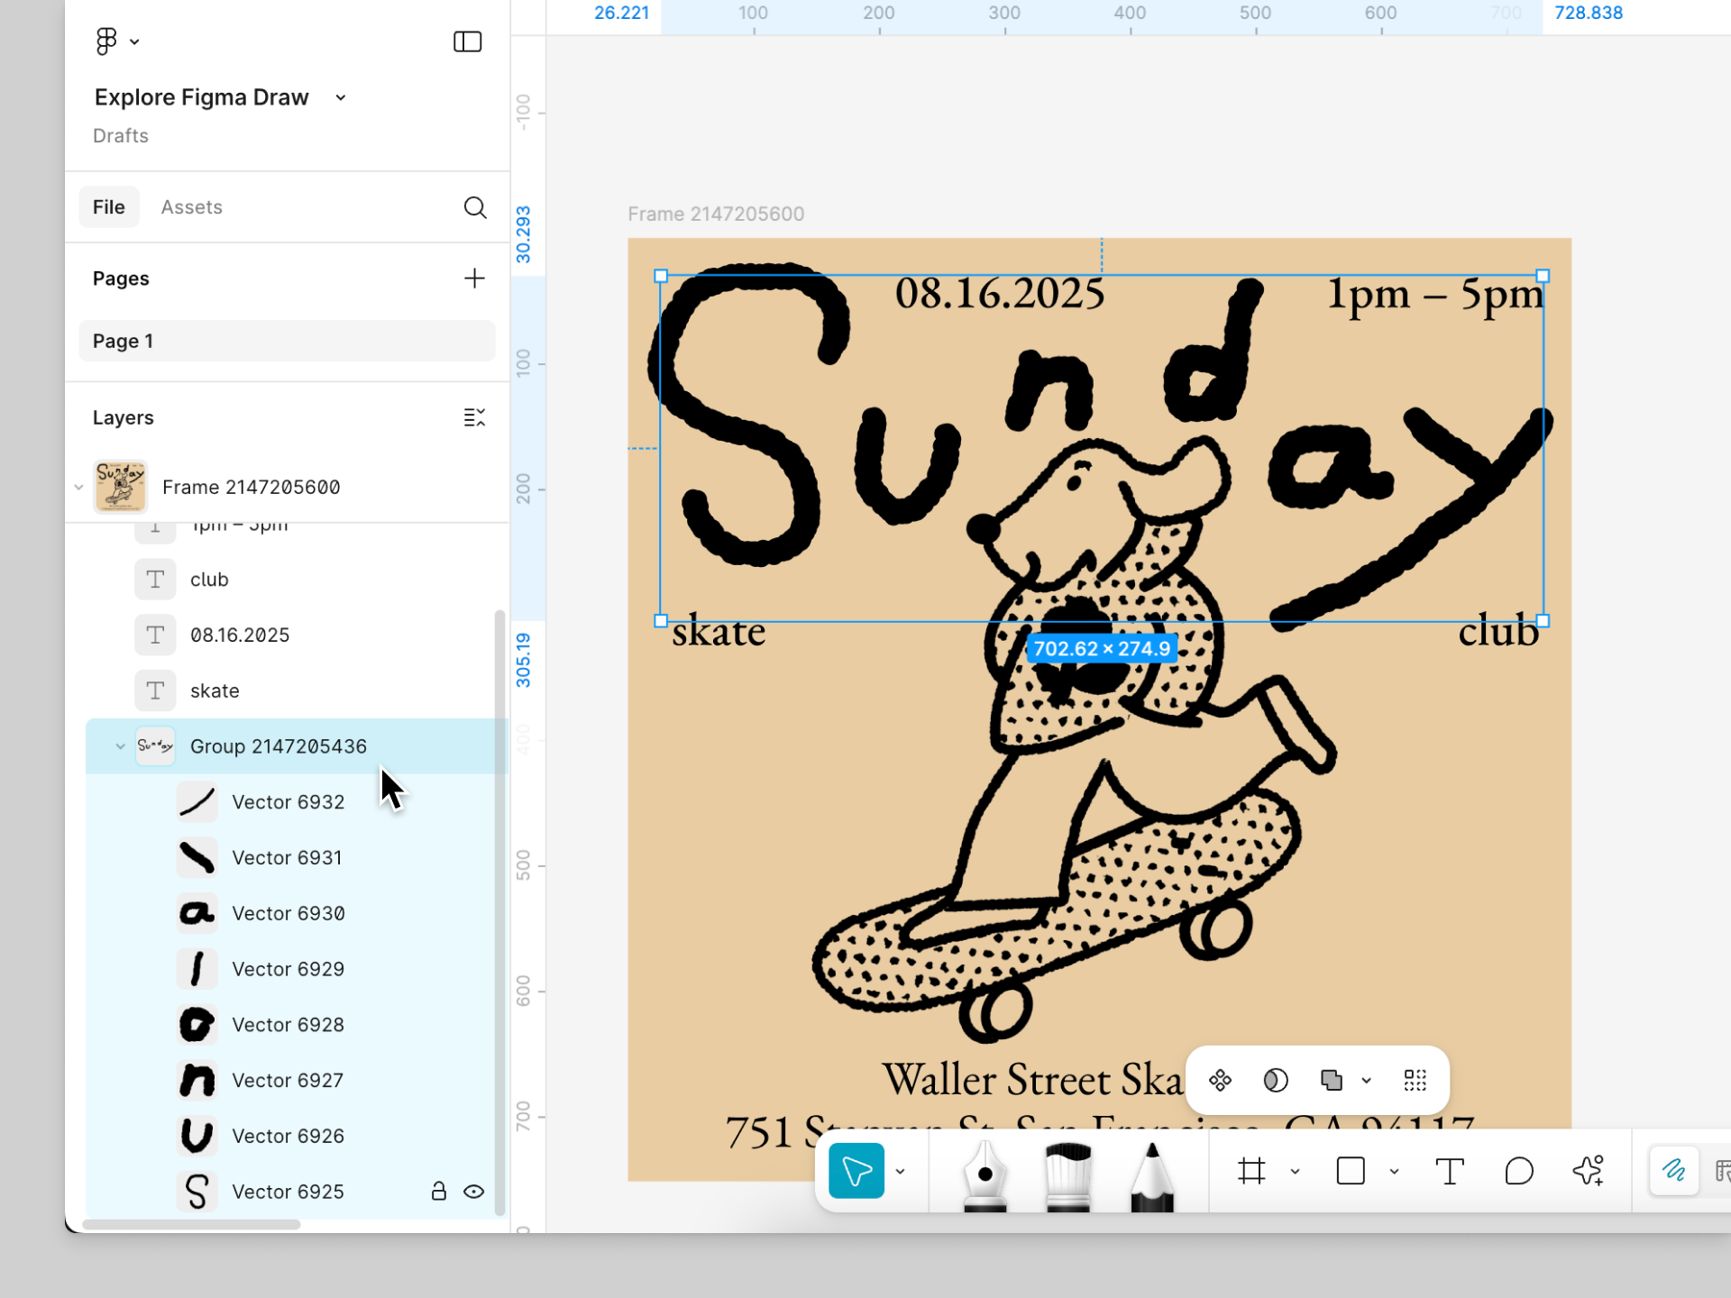Switch to the File tab
The height and width of the screenshot is (1298, 1731).
click(109, 207)
